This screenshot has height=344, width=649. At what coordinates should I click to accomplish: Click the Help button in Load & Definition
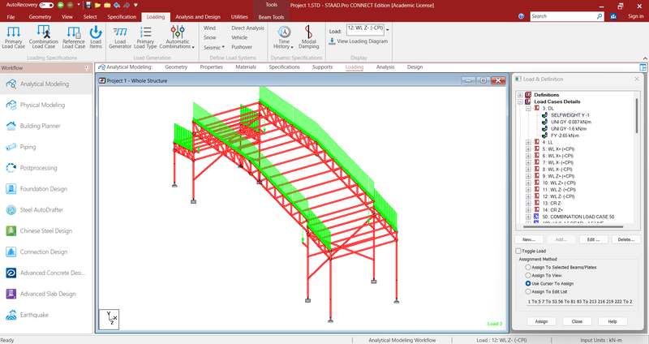(612, 321)
